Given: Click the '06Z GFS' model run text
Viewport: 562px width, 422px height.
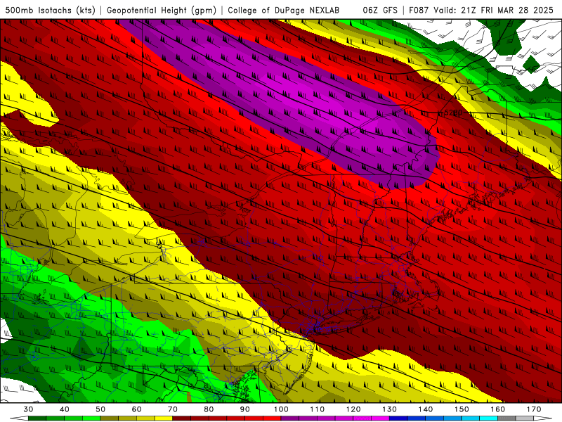Looking at the screenshot, I should (x=380, y=10).
